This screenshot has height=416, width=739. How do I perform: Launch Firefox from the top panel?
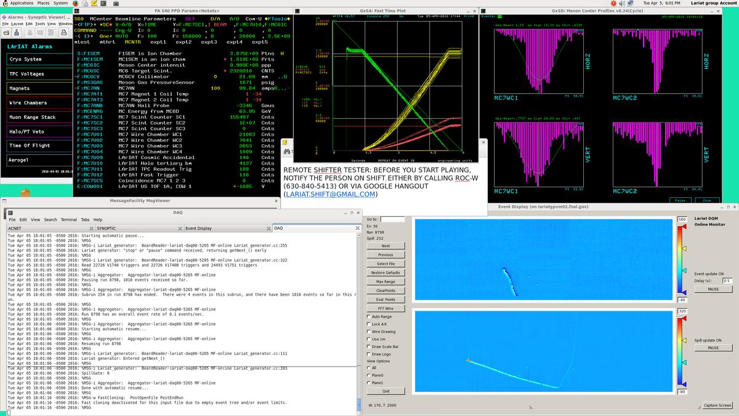(x=76, y=3)
